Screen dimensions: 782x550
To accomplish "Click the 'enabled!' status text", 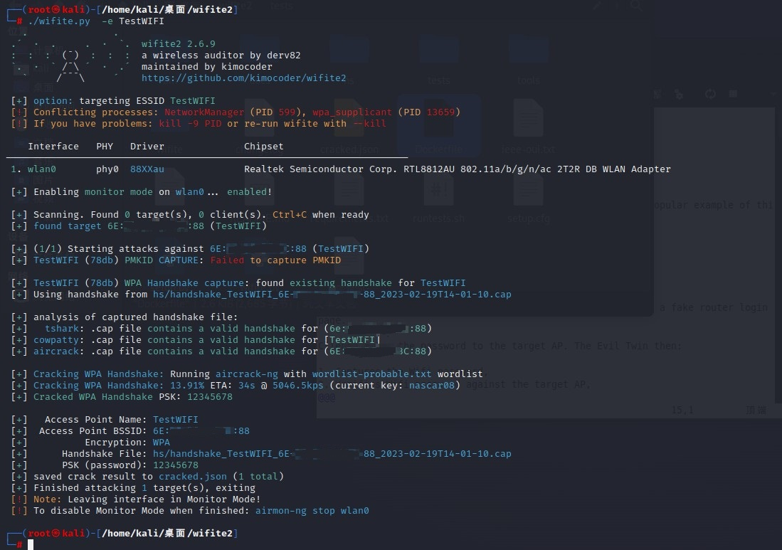I will [249, 192].
